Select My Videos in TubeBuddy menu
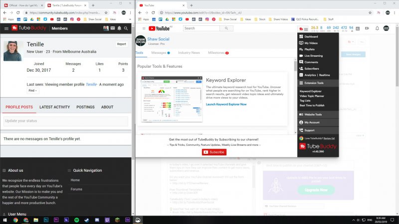This screenshot has width=399, height=224. point(311,43)
